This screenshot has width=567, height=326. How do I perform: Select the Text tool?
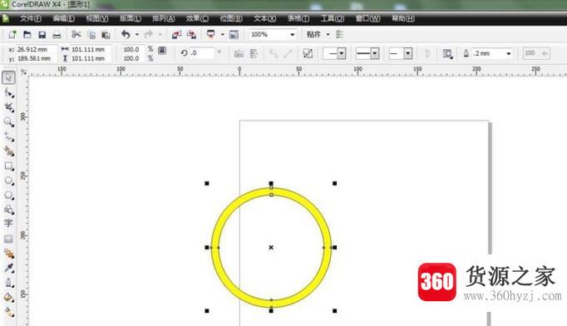coord(8,223)
